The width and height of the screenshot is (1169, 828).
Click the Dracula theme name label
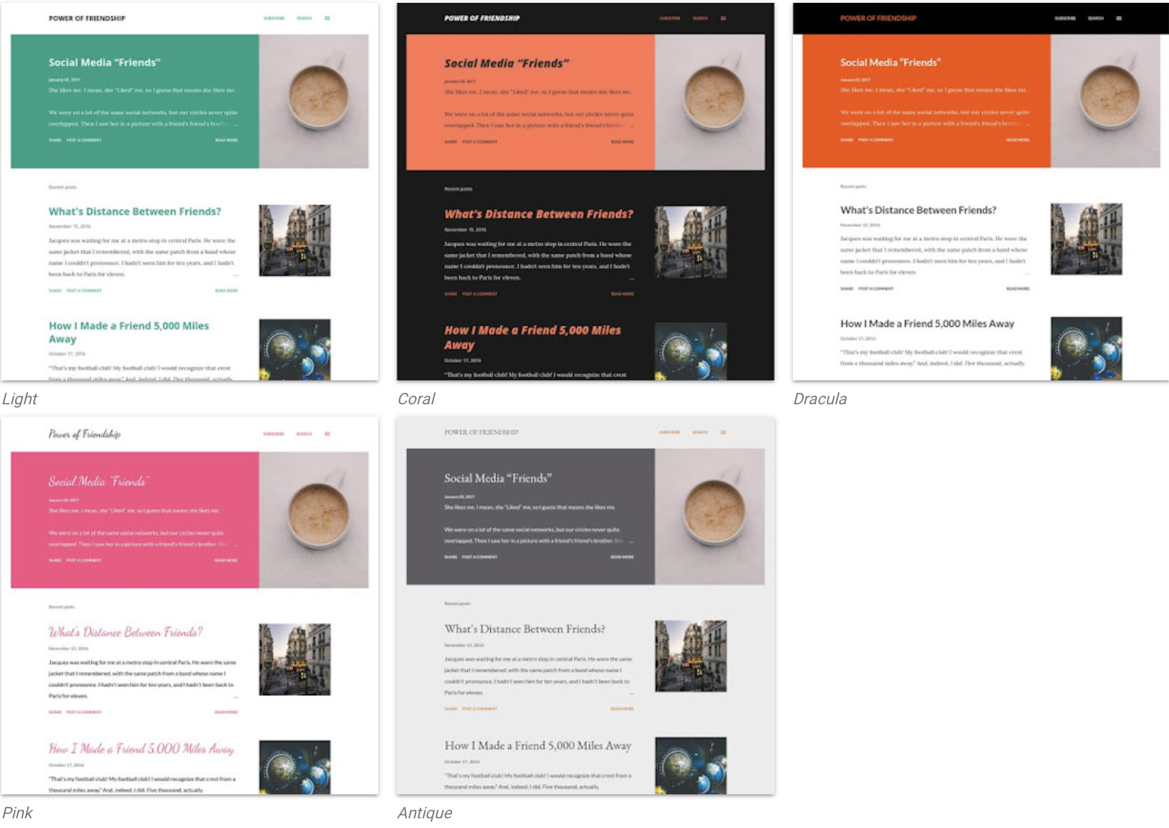(x=820, y=399)
